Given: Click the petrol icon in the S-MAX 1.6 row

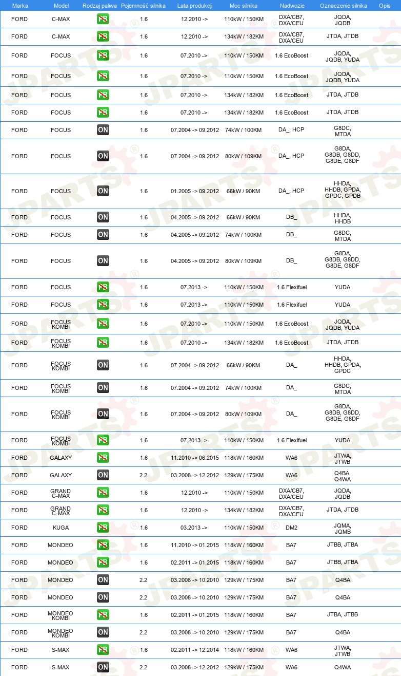Looking at the screenshot, I should coord(103,650).
